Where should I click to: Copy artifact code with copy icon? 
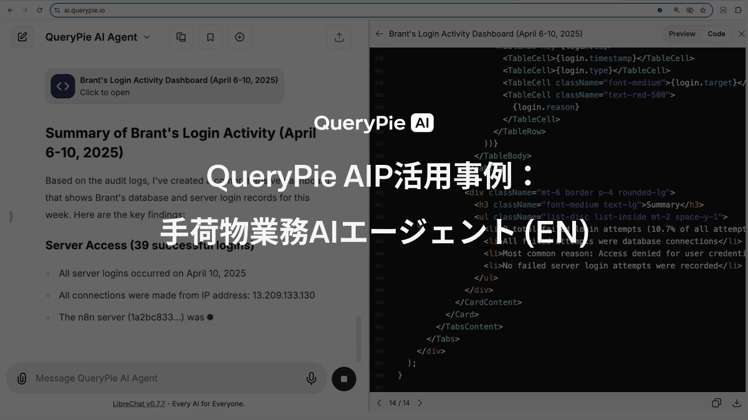coord(717,403)
